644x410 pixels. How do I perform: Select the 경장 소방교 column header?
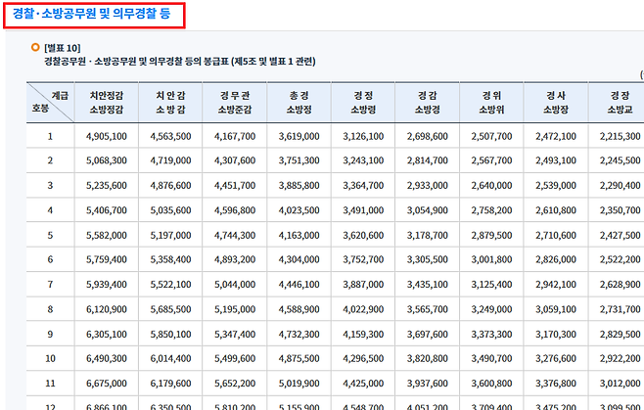pyautogui.click(x=619, y=102)
